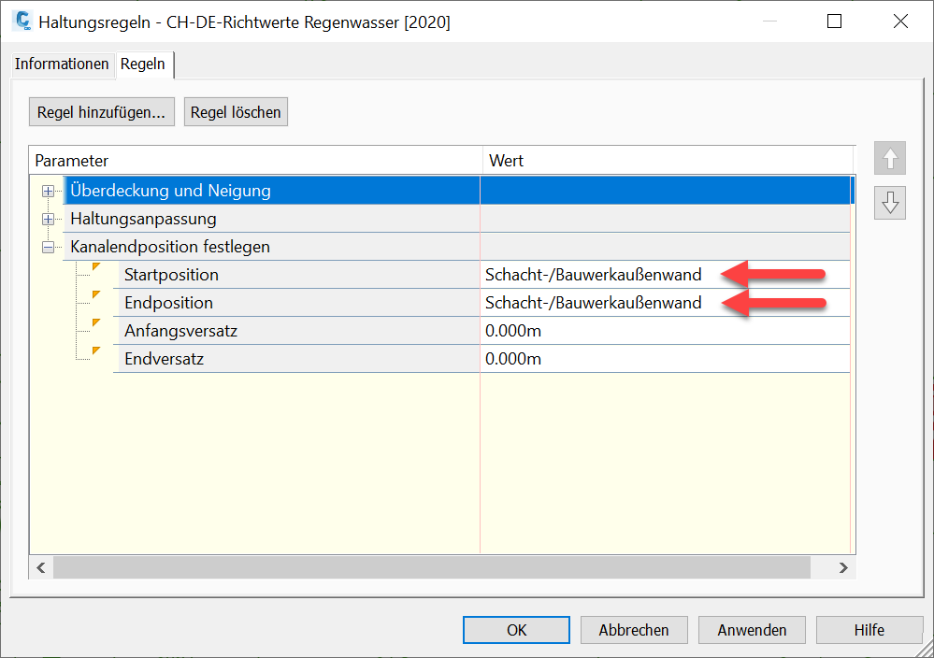Open the Endposition value field
Image resolution: width=934 pixels, height=658 pixels.
593,303
